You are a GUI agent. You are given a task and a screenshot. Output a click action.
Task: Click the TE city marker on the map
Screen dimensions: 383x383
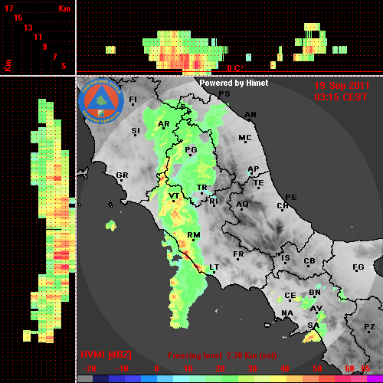pos(258,188)
